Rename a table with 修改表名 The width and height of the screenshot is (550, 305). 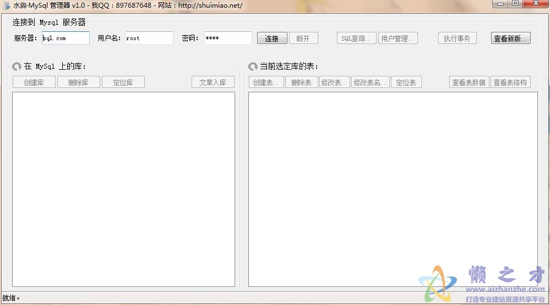coord(371,82)
